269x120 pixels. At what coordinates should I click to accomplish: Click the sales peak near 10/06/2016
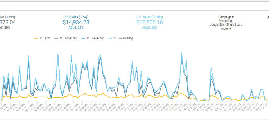(x=58, y=53)
